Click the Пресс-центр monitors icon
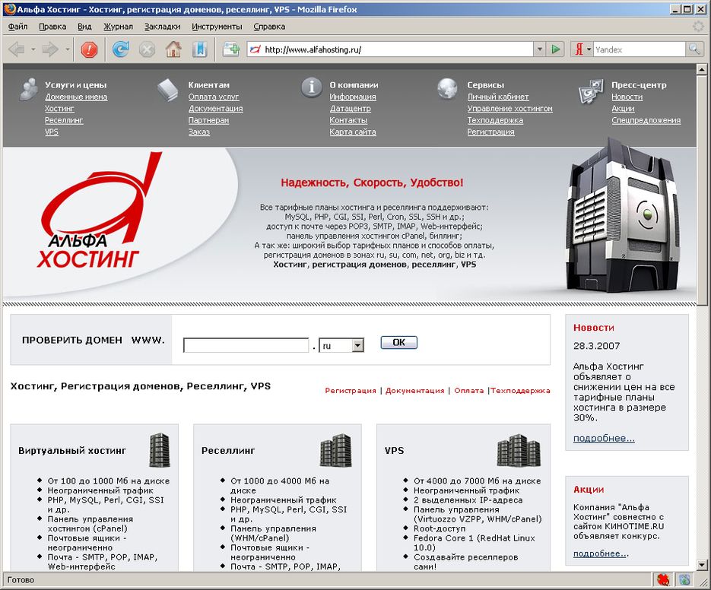 tap(592, 91)
